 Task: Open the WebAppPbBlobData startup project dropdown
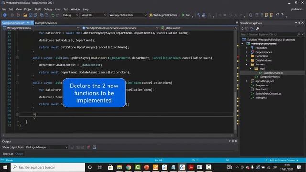click(128, 15)
